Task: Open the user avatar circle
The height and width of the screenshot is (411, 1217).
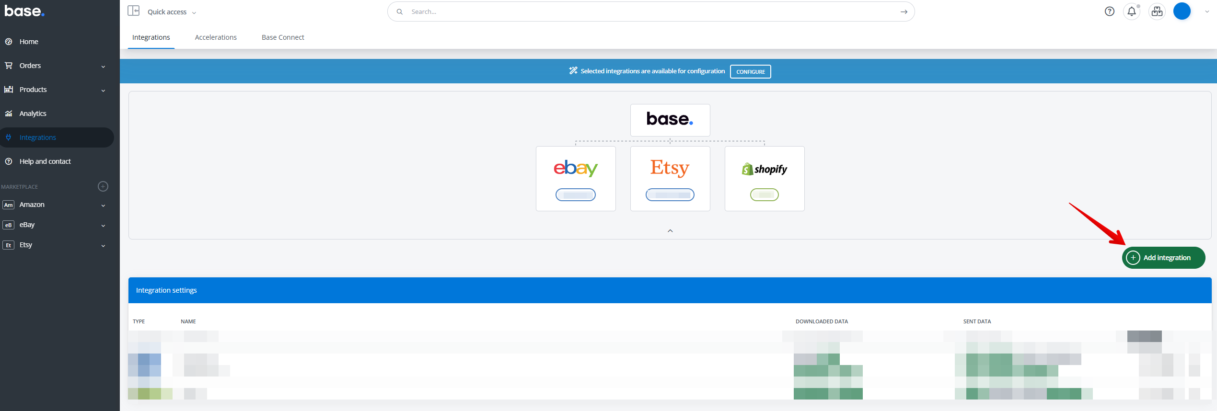Action: coord(1182,11)
